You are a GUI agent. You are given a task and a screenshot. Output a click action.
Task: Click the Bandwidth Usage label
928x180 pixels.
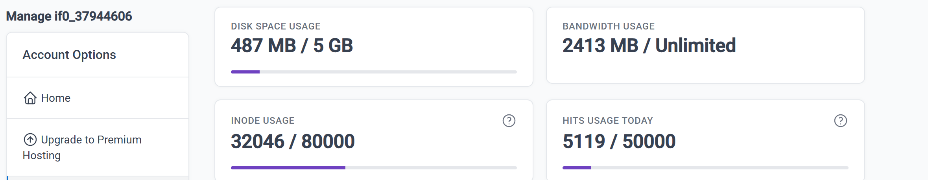pyautogui.click(x=608, y=26)
